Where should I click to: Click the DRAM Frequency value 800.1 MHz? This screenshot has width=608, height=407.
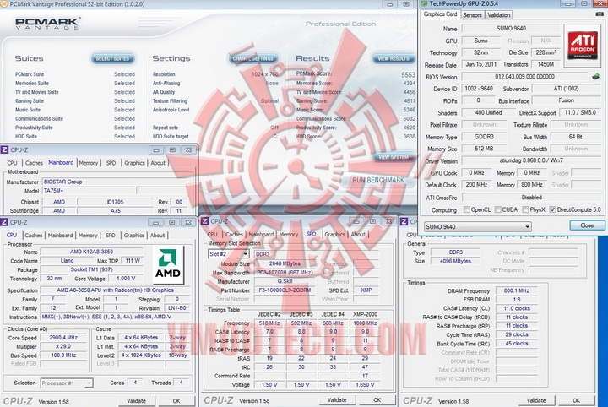(x=517, y=290)
